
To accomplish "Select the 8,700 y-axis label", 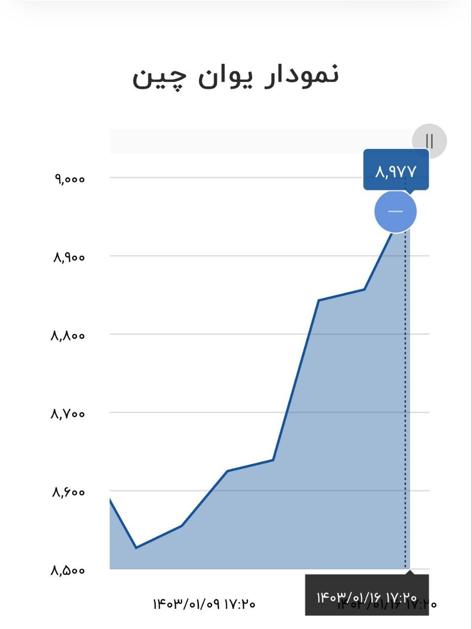I will [68, 413].
